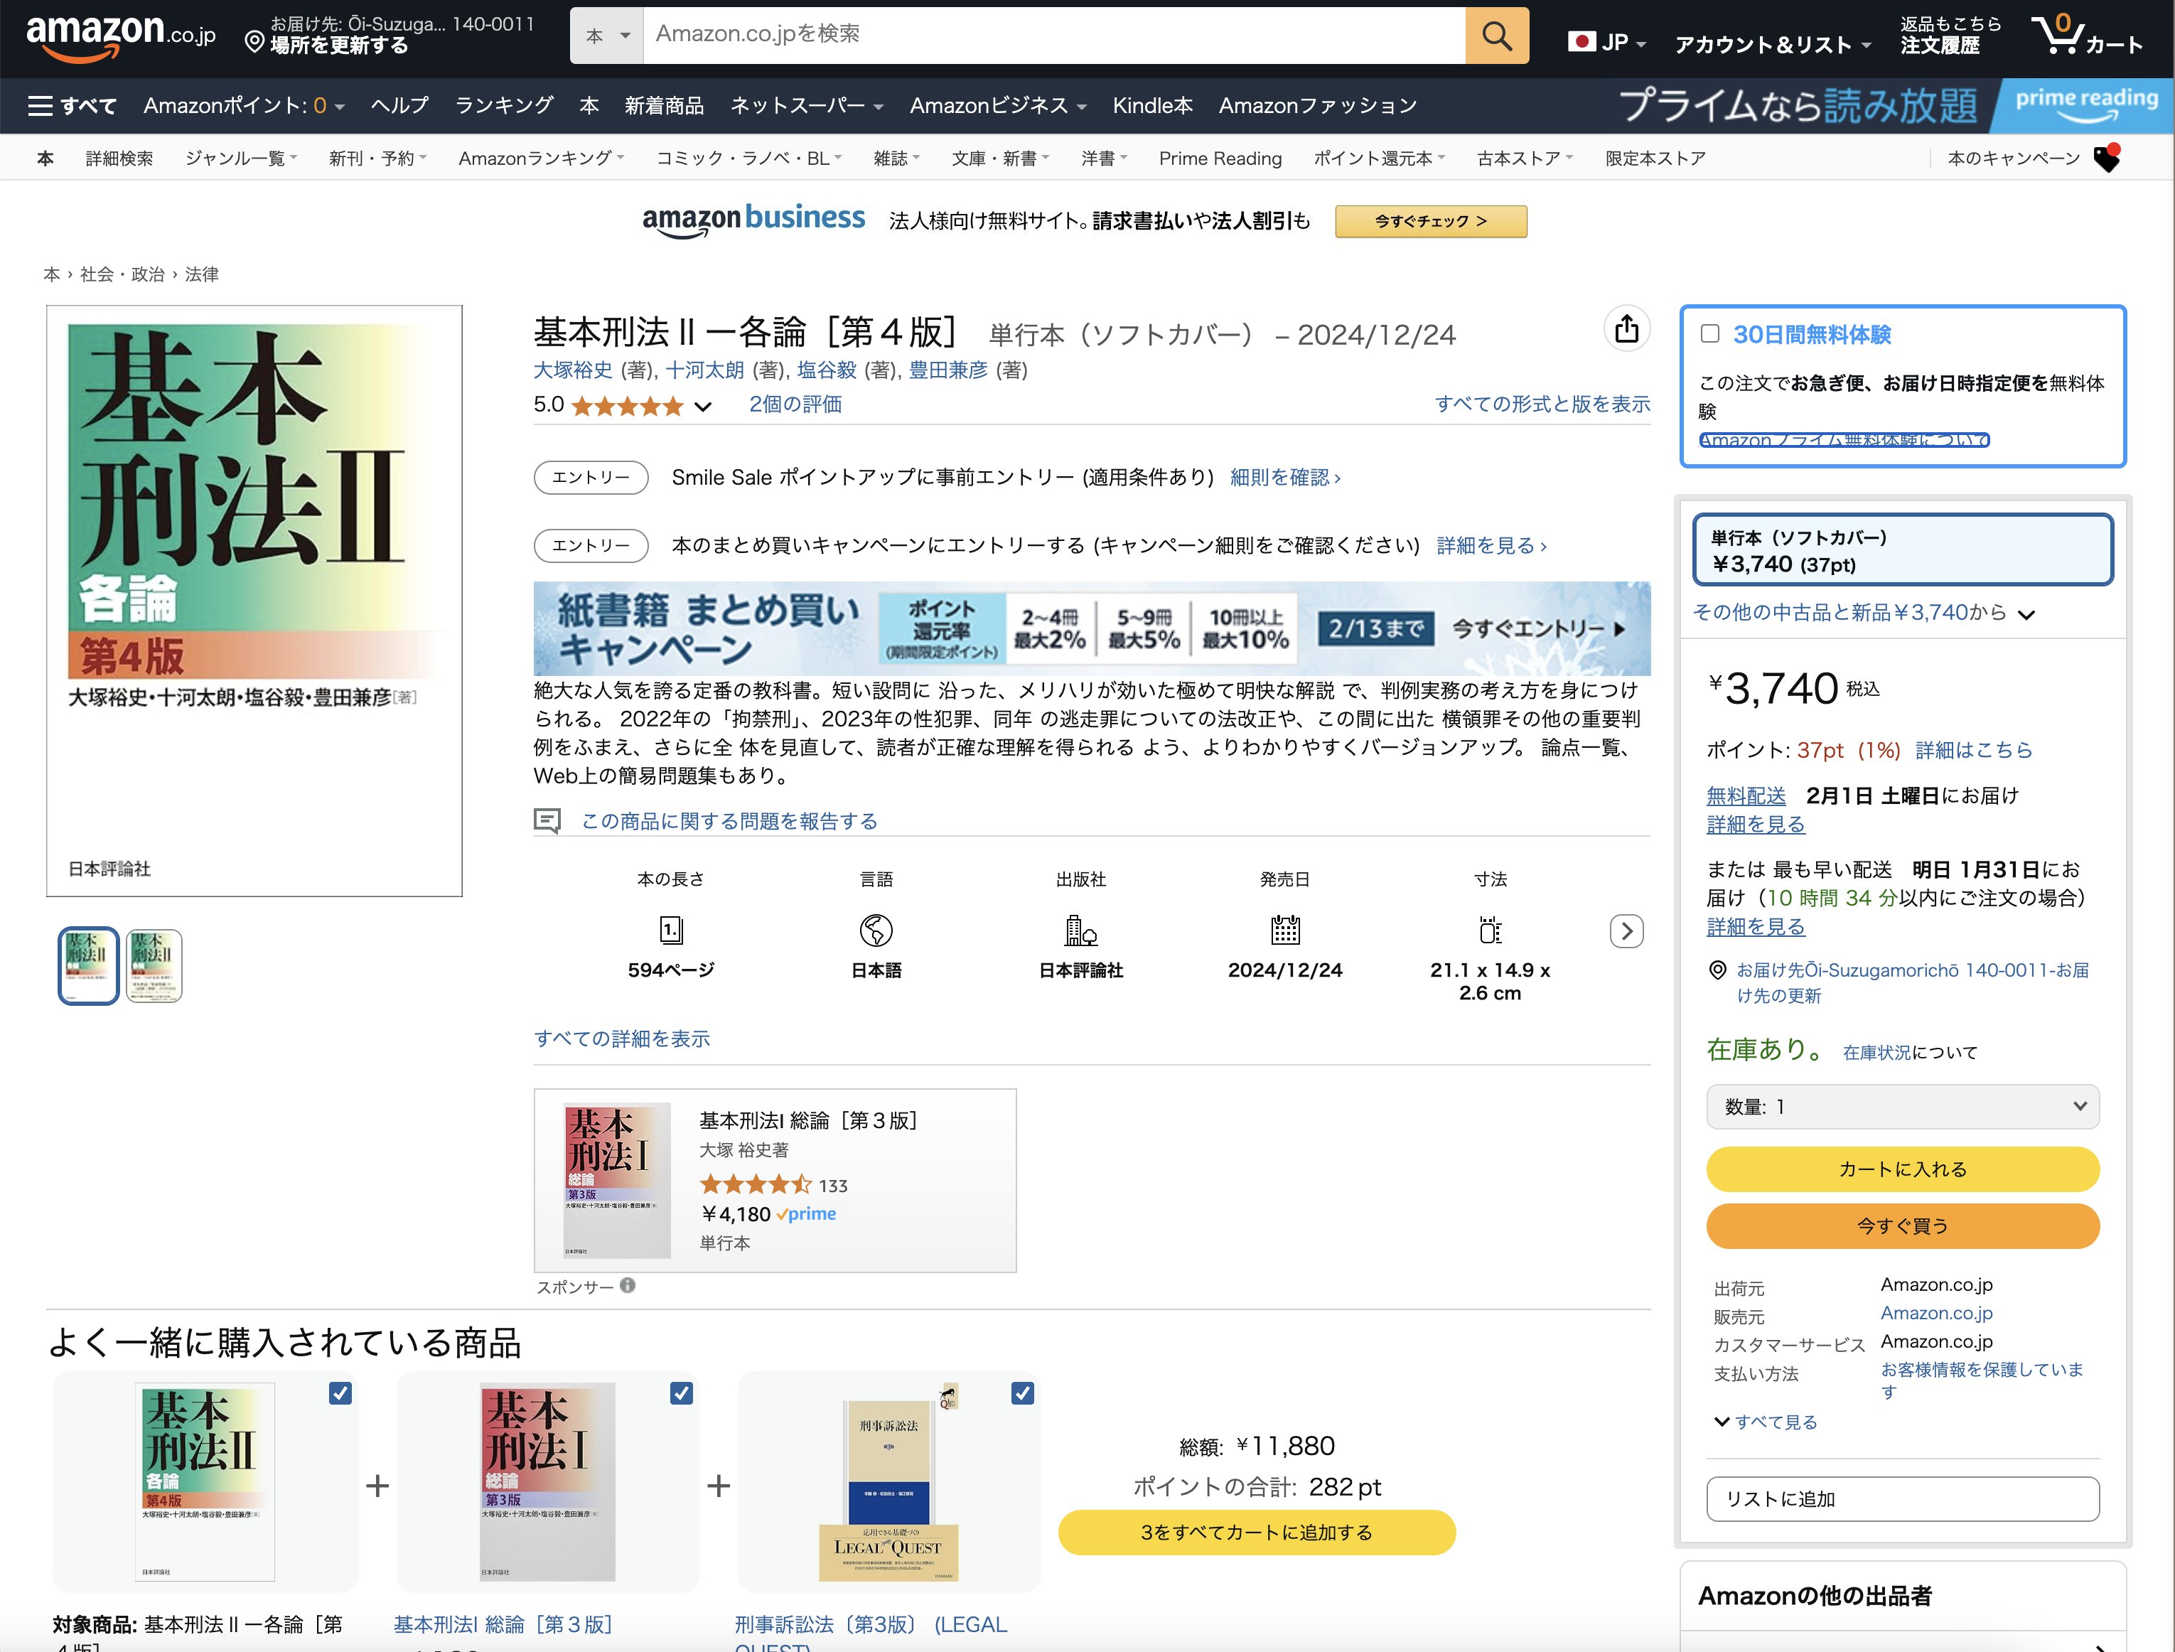This screenshot has height=1652, width=2175.
Task: Click the release date calendar icon
Action: pyautogui.click(x=1285, y=930)
